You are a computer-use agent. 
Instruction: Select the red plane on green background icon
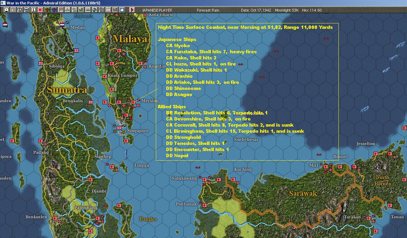[47, 10]
